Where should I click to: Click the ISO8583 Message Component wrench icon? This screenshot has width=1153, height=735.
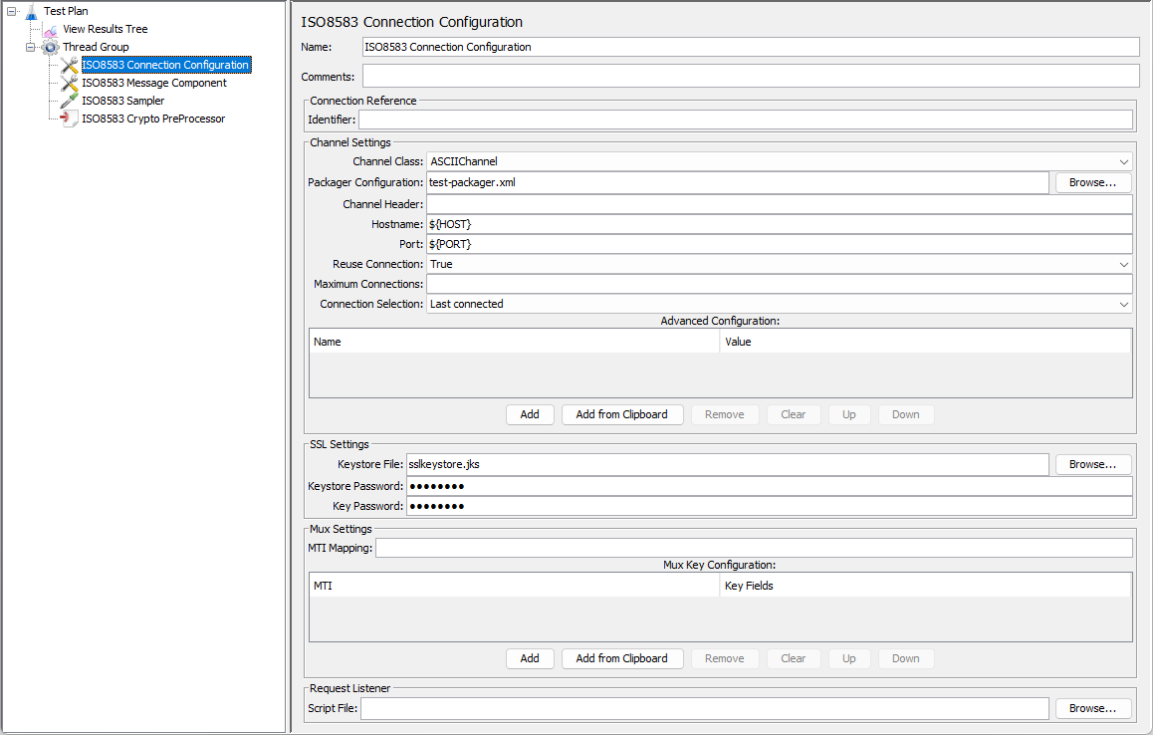[x=69, y=83]
